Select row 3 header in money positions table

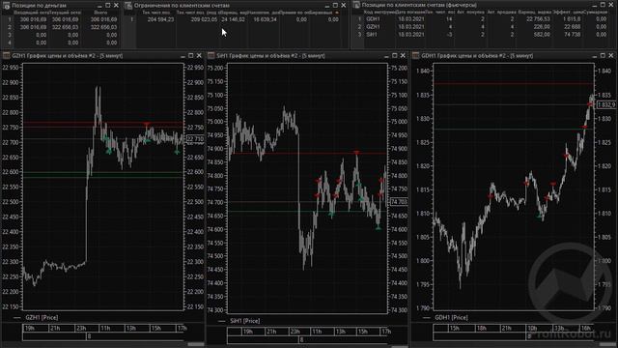(10, 35)
